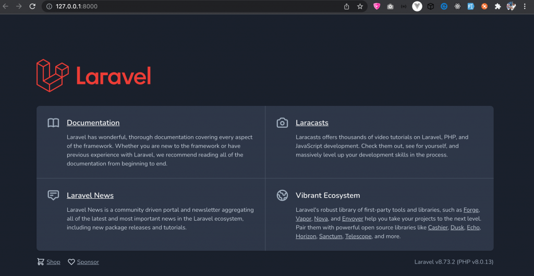Open the Brave shield extension icon

pyautogui.click(x=377, y=6)
